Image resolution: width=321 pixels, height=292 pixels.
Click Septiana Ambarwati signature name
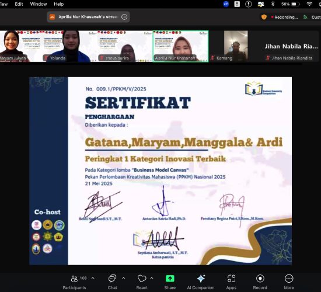163,253
